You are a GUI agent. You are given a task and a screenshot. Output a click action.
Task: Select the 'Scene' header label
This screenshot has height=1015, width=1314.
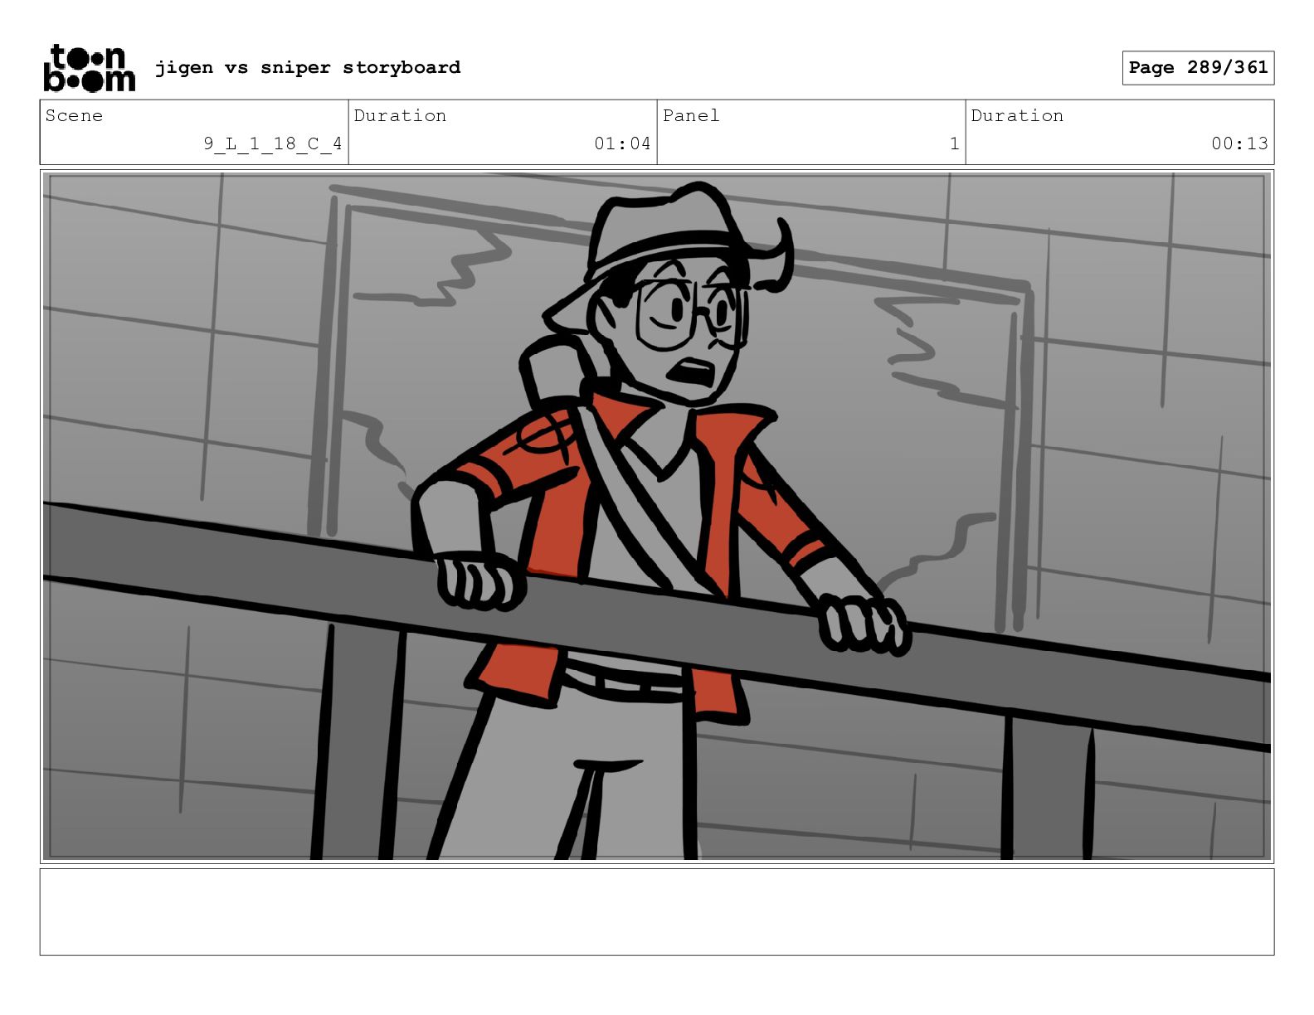[74, 115]
